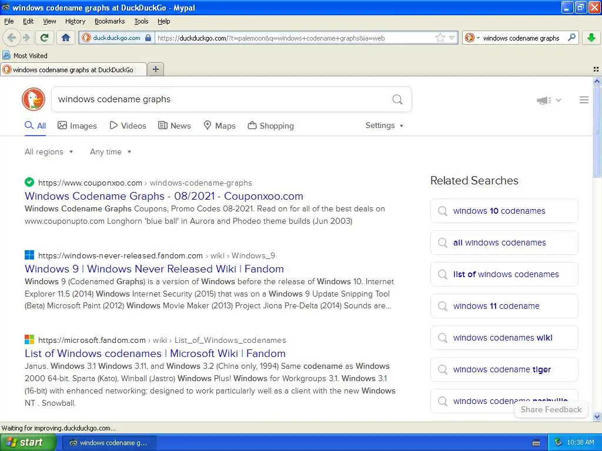The image size is (602, 451).
Task: Switch to the News tab
Action: click(x=175, y=126)
